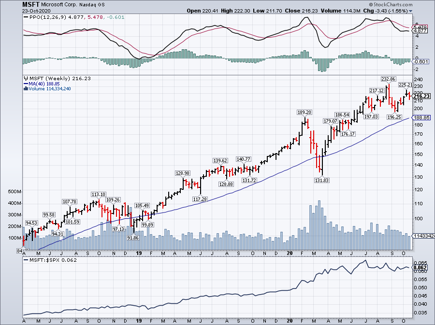
Task: Click the Close 216.23 value in header
Action: point(302,11)
